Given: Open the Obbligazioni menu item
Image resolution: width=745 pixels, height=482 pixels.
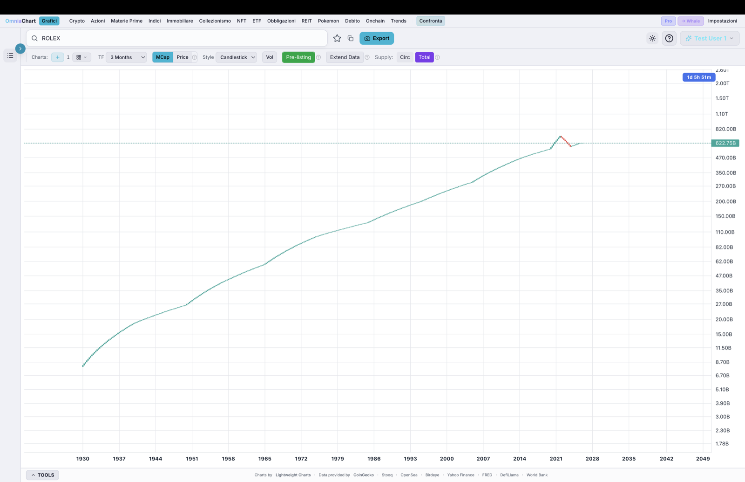Looking at the screenshot, I should 281,21.
